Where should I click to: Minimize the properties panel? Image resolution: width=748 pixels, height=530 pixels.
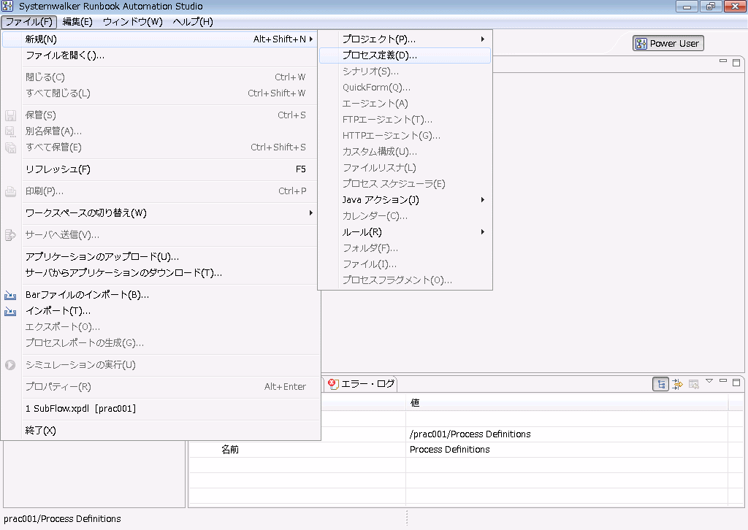point(723,381)
